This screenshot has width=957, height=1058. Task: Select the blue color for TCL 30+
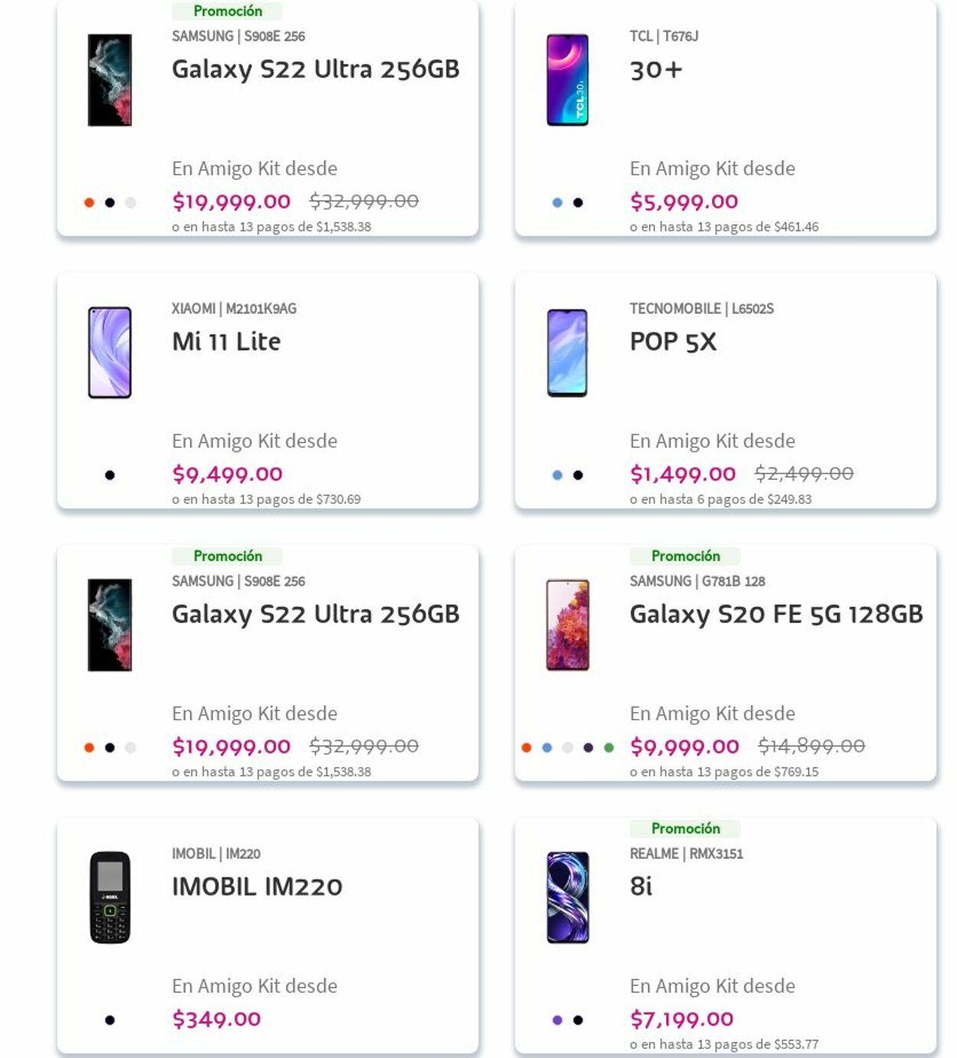[557, 203]
